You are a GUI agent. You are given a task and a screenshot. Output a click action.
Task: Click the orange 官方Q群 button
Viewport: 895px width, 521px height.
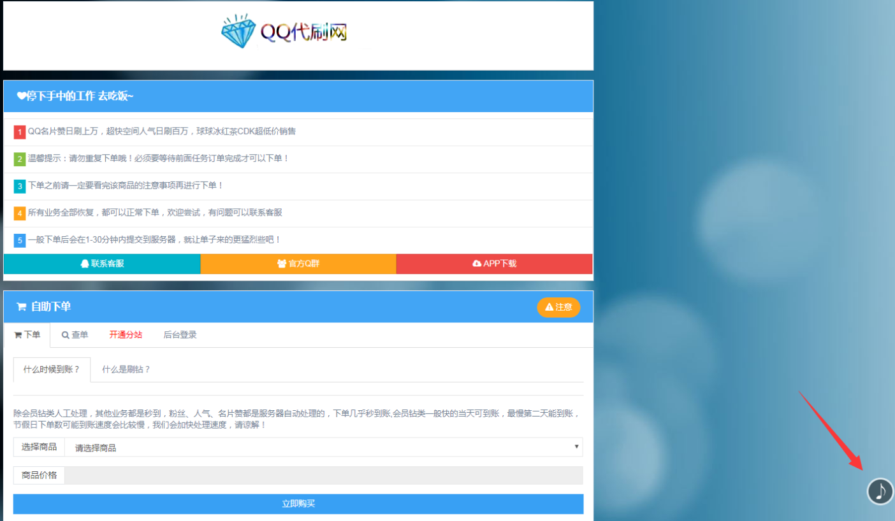(298, 264)
